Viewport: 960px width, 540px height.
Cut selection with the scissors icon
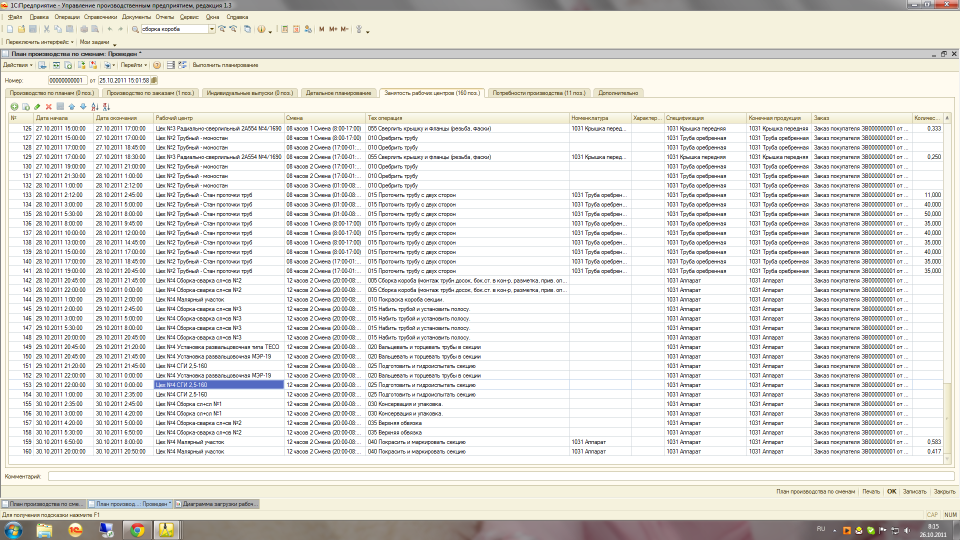pyautogui.click(x=46, y=29)
